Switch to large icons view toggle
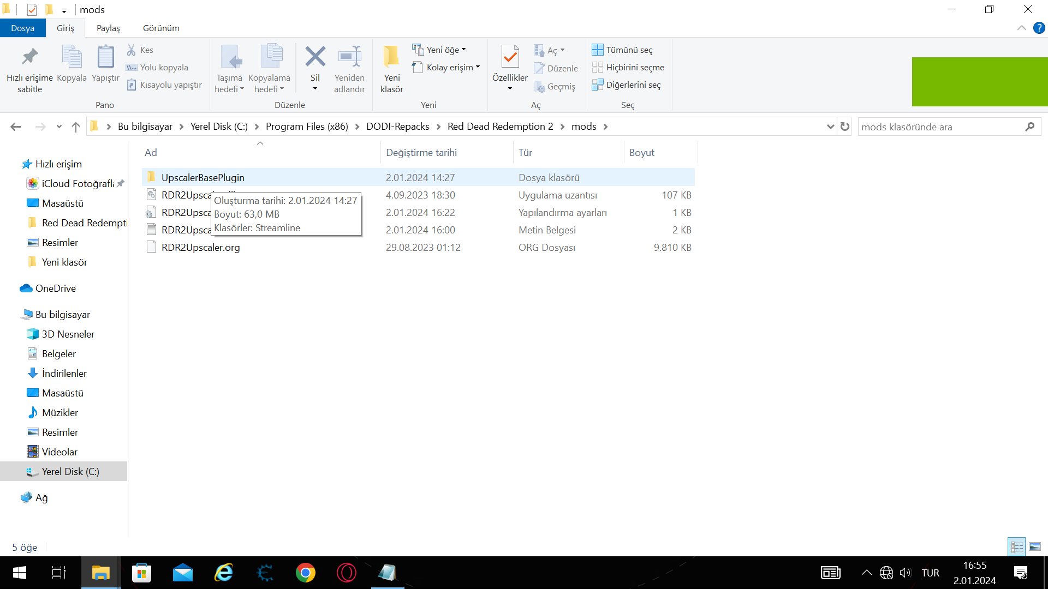1048x589 pixels. 1035,546
